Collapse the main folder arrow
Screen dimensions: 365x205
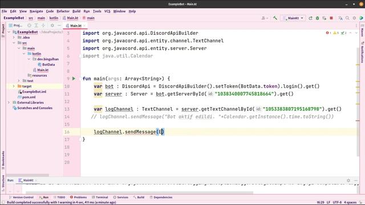[x=19, y=48]
